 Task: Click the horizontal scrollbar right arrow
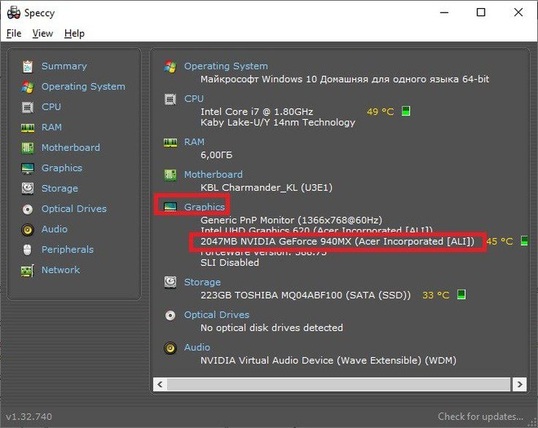[520, 384]
